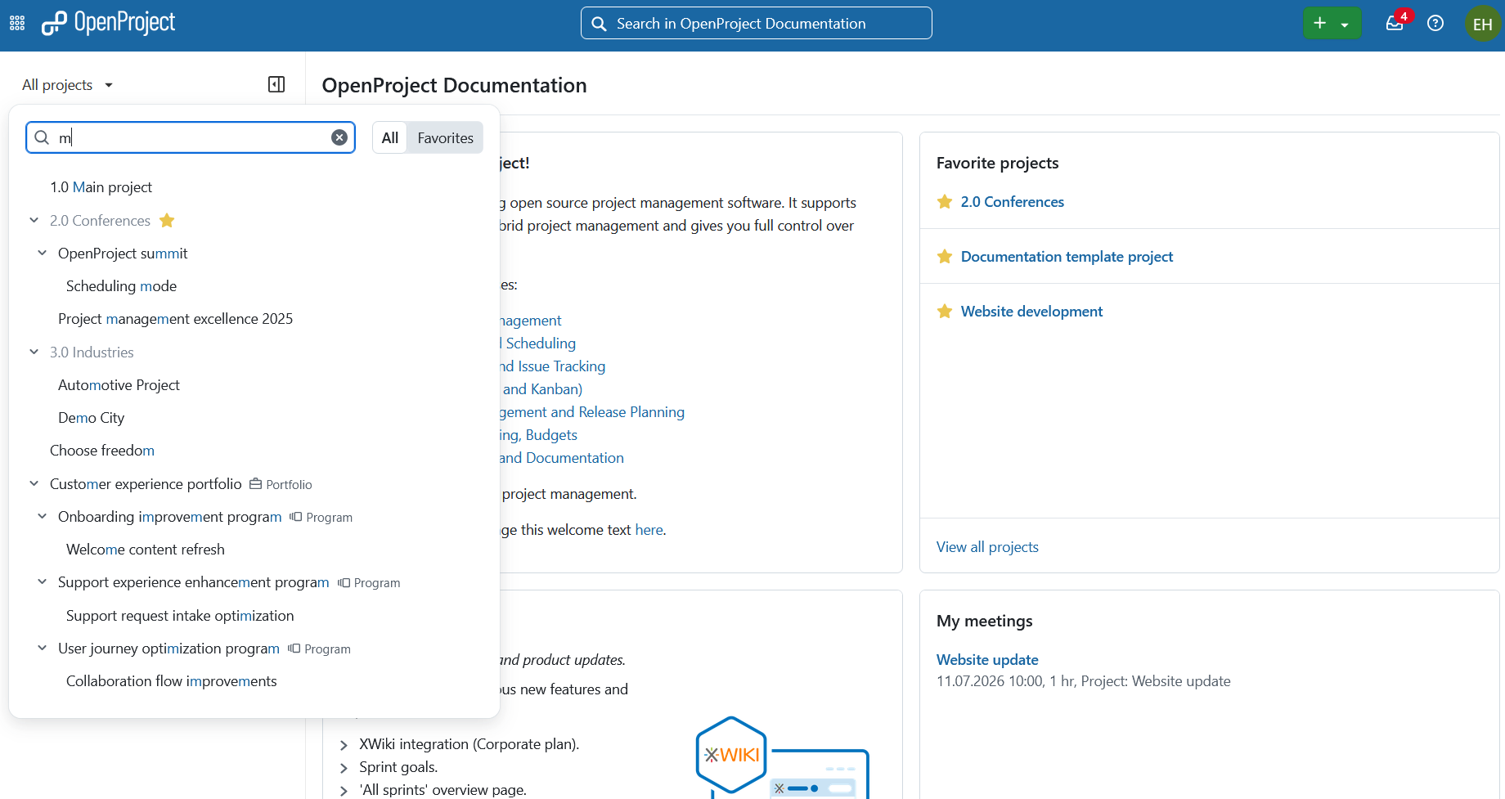Open Onboarding improvement program
The image size is (1505, 799).
[x=169, y=517]
